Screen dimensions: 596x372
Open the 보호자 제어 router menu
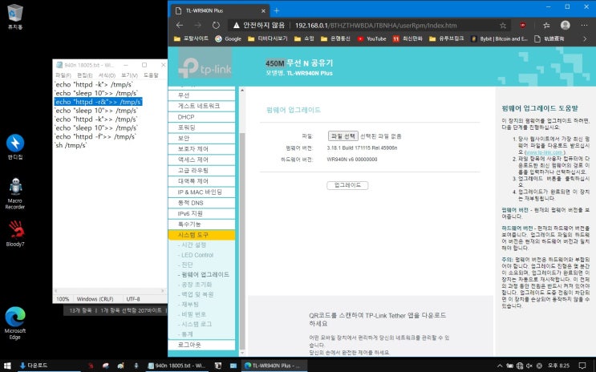[x=201, y=149]
